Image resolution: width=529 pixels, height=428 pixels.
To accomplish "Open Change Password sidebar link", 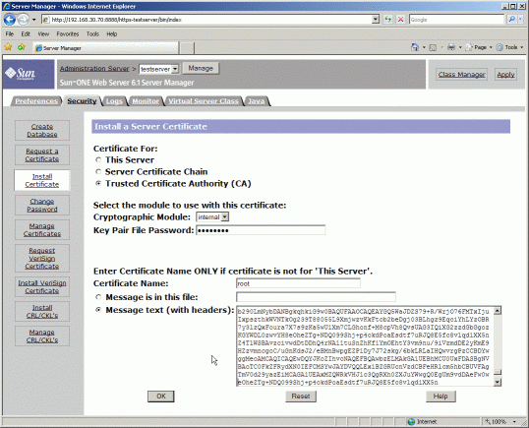I will tap(42, 205).
